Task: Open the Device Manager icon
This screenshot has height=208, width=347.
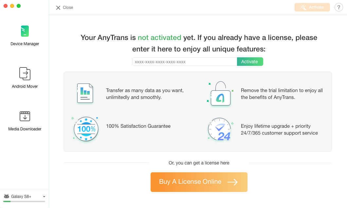Action: (x=25, y=31)
